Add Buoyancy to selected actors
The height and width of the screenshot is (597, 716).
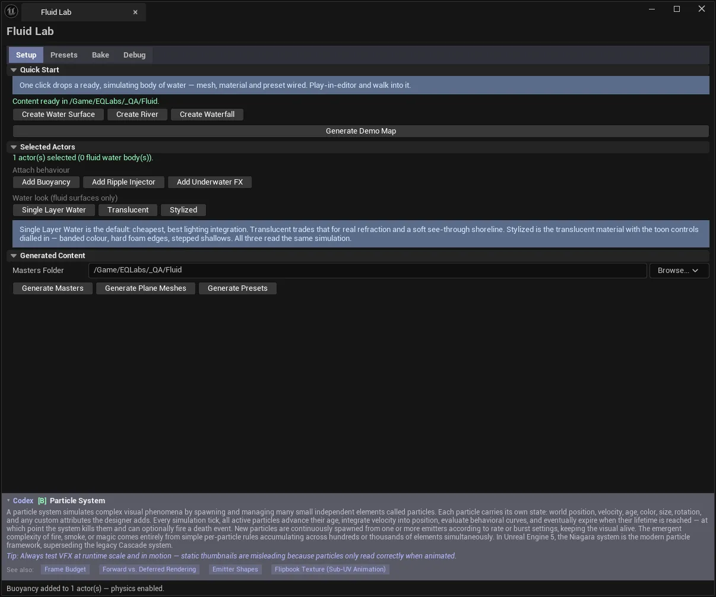pos(46,182)
